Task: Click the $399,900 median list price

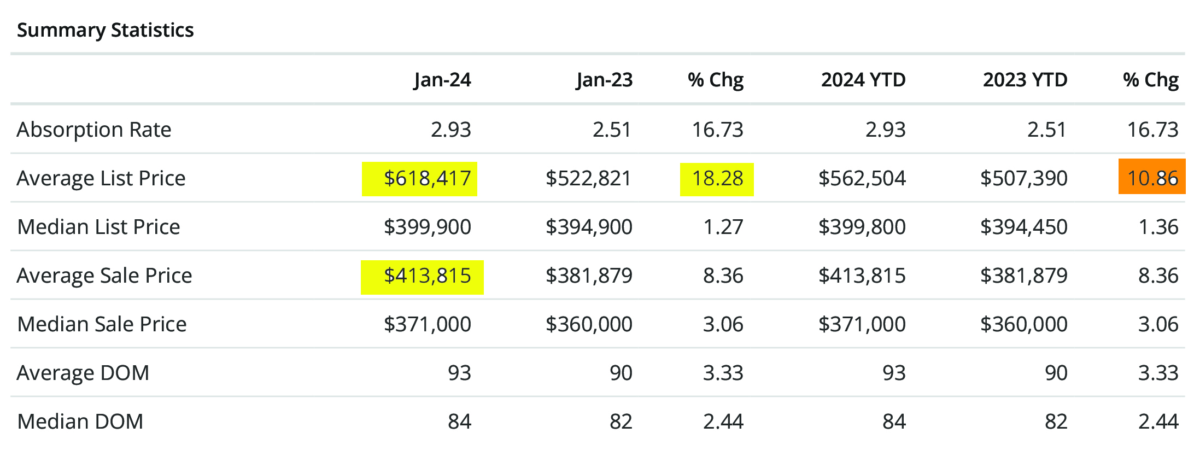Action: (427, 227)
